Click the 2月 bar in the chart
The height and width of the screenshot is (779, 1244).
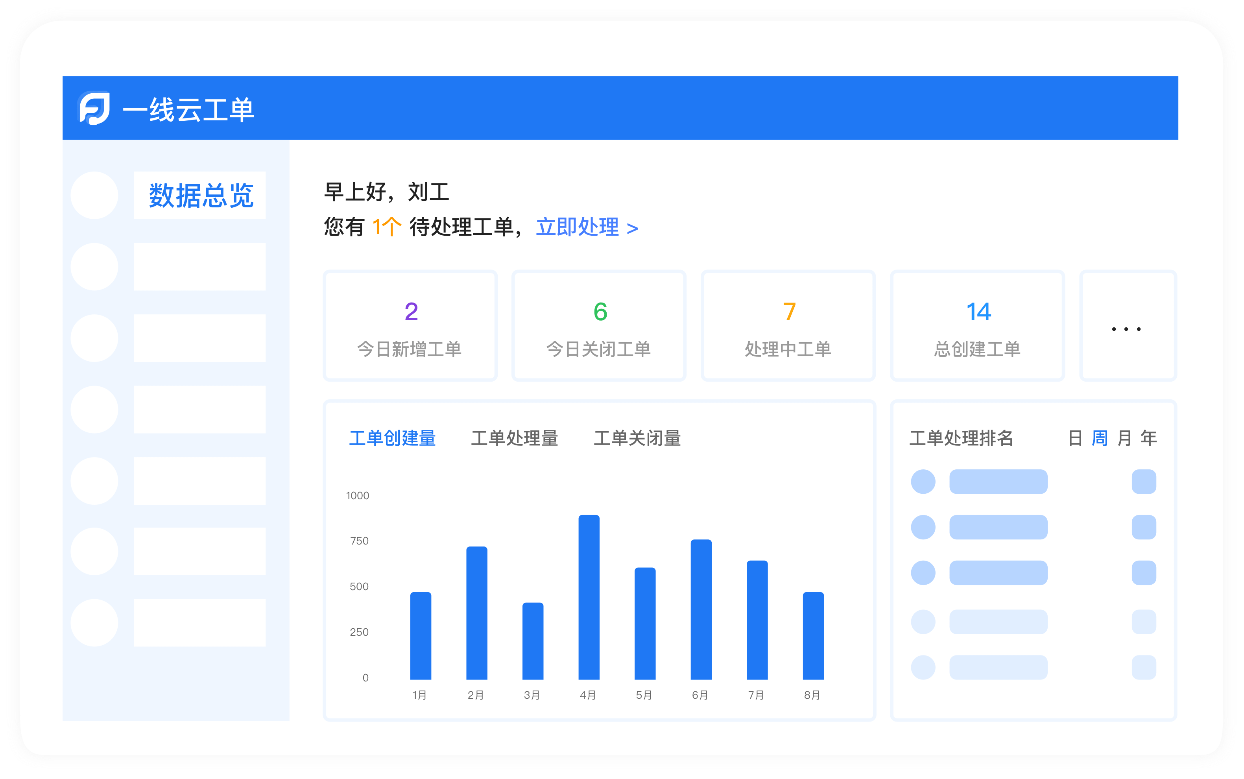[476, 613]
